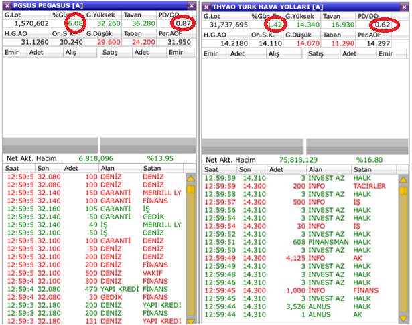Viewport: 412px width, 325px height.
Task: Select PGSUS trade GARANTİ to MERRILL LY 150
Action: coord(94,193)
